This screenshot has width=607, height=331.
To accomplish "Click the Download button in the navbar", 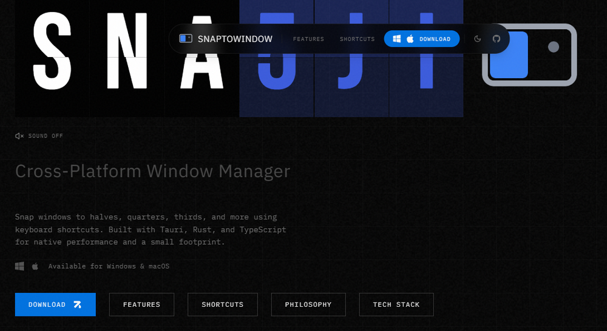I will (422, 39).
